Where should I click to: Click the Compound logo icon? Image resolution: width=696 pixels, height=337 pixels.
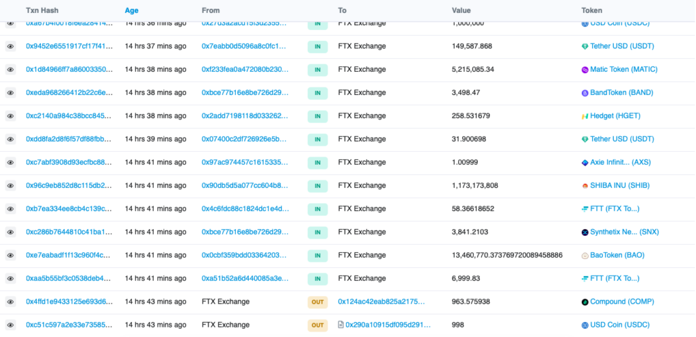585,302
